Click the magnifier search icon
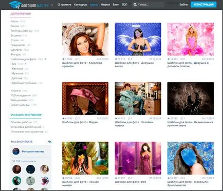This screenshot has width=223, height=191. pyautogui.click(x=135, y=5)
